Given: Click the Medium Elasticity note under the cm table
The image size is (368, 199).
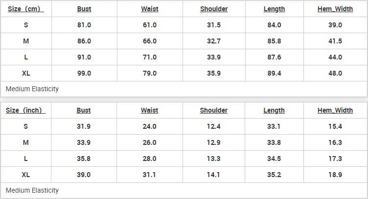Looking at the screenshot, I should pyautogui.click(x=32, y=89).
